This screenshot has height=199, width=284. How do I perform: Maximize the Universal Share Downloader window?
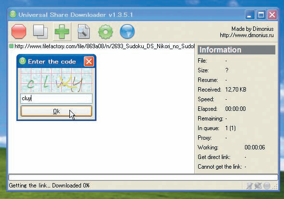tap(261, 14)
